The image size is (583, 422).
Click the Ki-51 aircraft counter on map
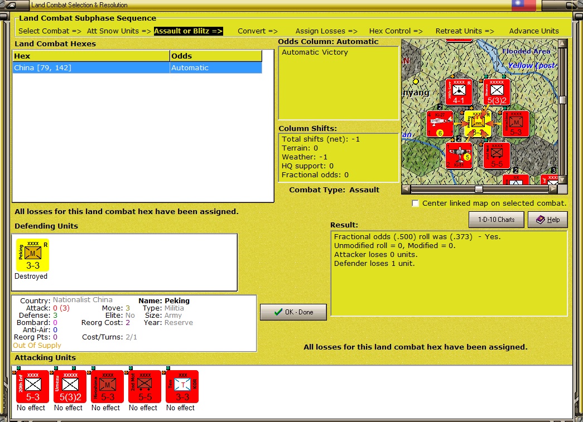(459, 156)
